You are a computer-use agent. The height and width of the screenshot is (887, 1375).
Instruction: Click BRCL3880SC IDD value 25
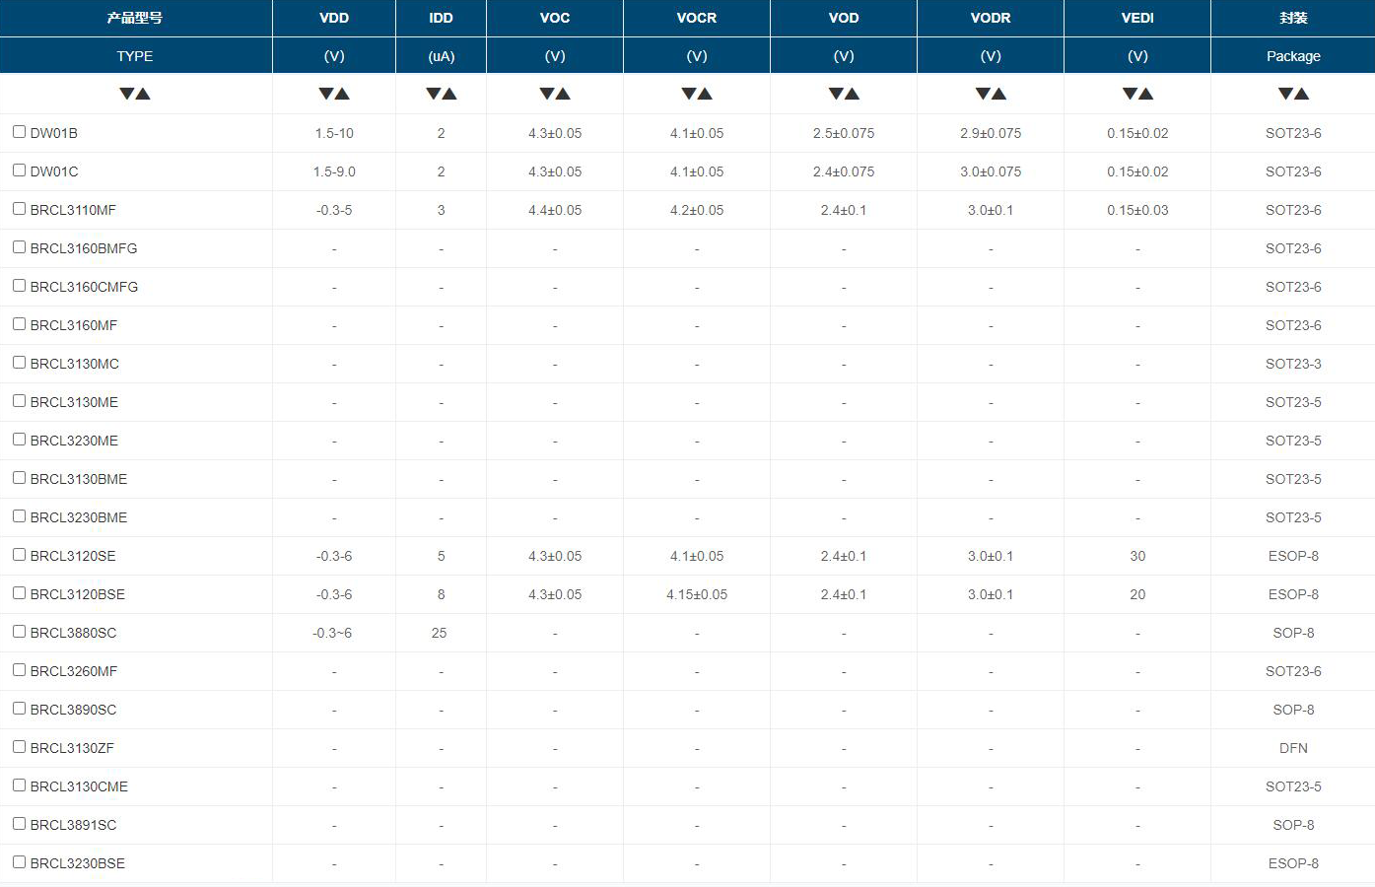click(x=440, y=633)
